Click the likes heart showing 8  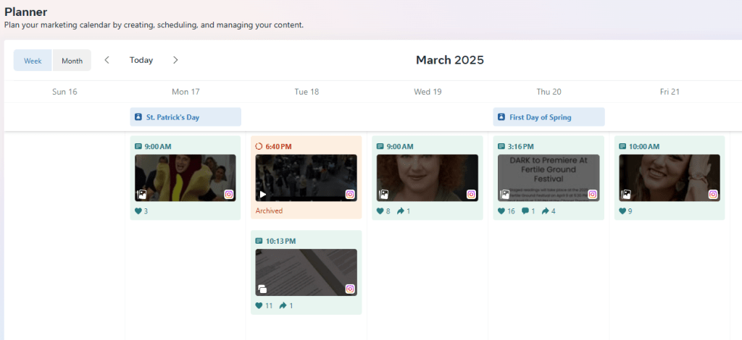pos(380,211)
